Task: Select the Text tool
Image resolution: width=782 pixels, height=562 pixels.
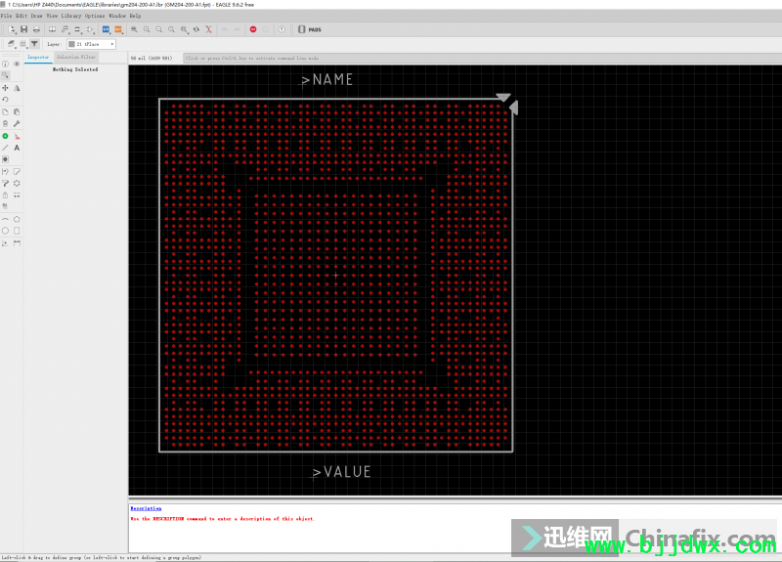Action: (x=17, y=148)
